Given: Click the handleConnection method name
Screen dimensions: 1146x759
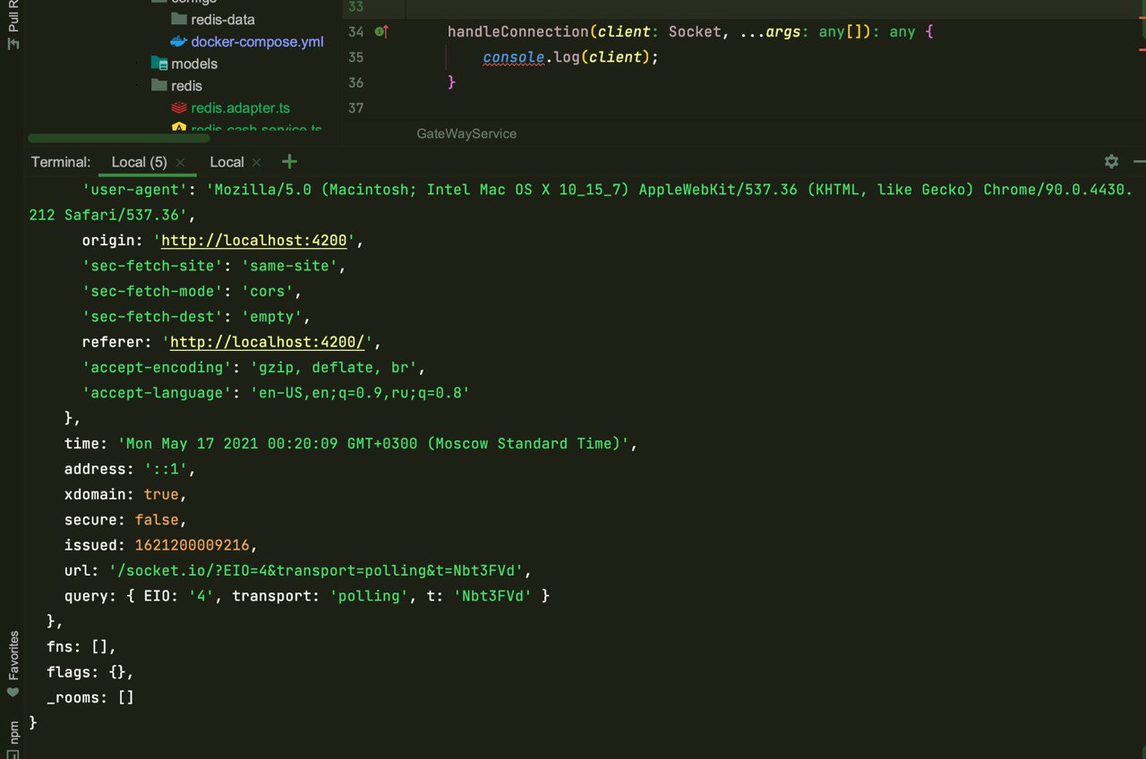Looking at the screenshot, I should click(x=517, y=31).
